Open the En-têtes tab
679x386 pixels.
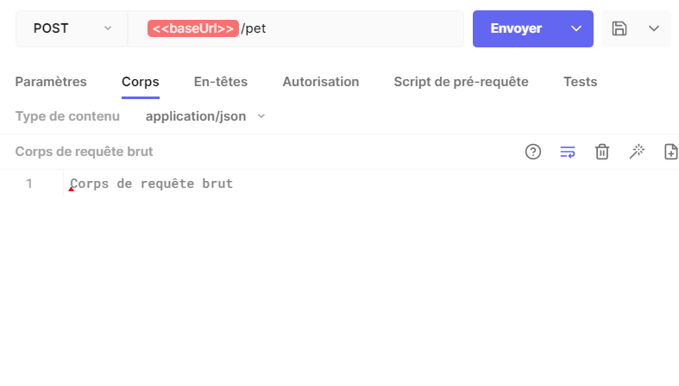(x=221, y=82)
